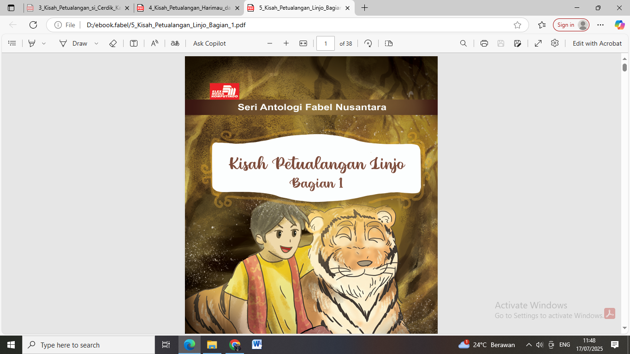Expand the Draw tool options
This screenshot has height=354, width=630.
pyautogui.click(x=96, y=43)
